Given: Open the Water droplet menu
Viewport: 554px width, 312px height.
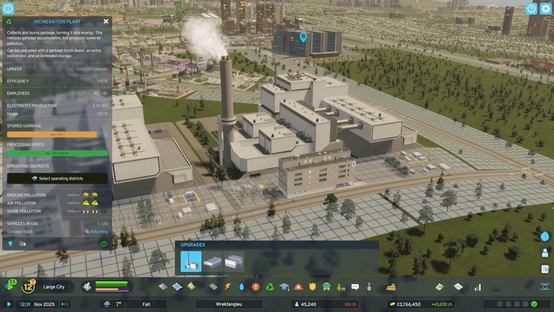Looking at the screenshot, I should [241, 287].
